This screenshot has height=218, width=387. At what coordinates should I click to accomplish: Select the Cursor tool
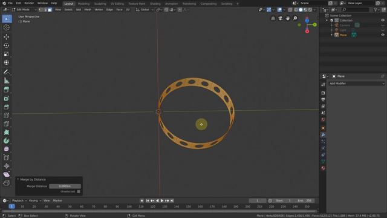[7, 28]
